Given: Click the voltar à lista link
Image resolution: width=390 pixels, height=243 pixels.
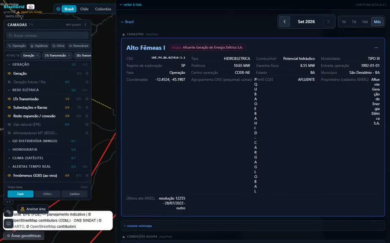Looking at the screenshot, I should click(130, 4).
